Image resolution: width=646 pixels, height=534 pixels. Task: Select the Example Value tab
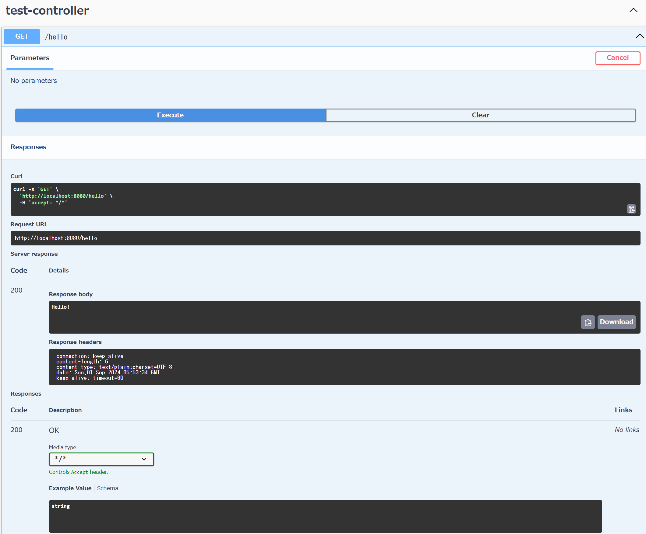click(x=70, y=488)
